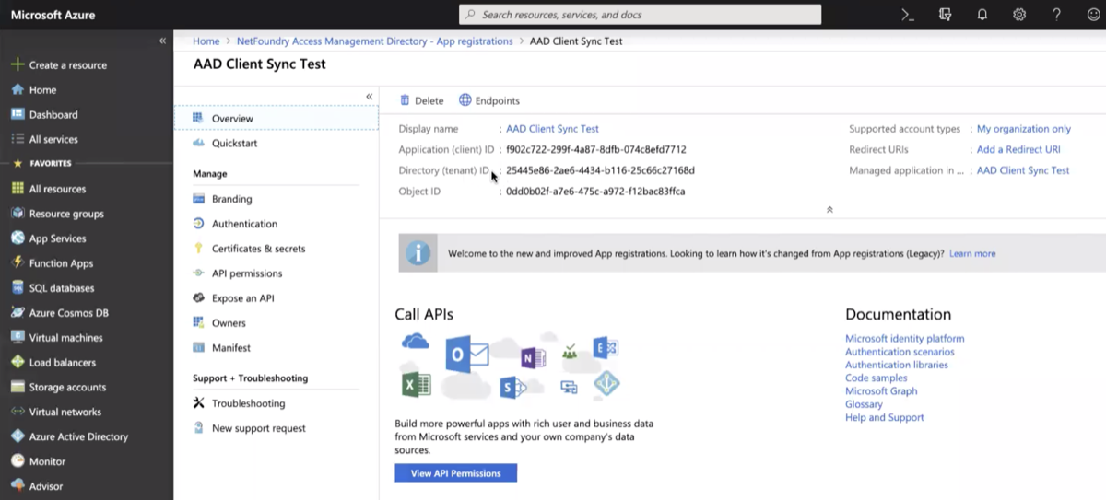The width and height of the screenshot is (1106, 500).
Task: Click the View API Permissions button
Action: [x=455, y=473]
